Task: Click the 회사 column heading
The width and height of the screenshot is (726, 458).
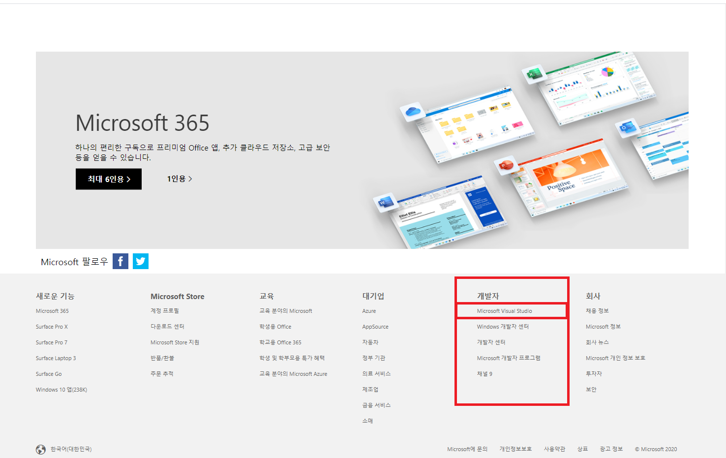Action: point(593,296)
